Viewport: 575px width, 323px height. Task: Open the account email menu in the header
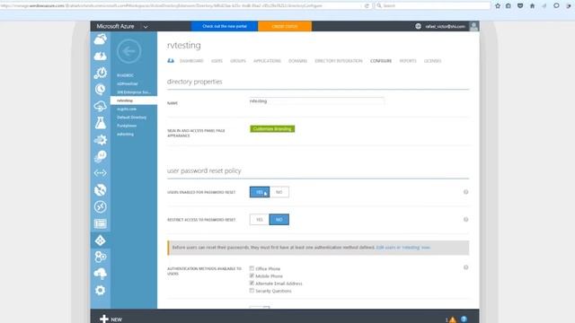(446, 26)
